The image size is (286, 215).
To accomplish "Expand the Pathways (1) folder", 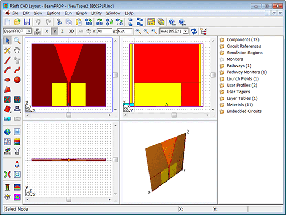I will (236, 66).
